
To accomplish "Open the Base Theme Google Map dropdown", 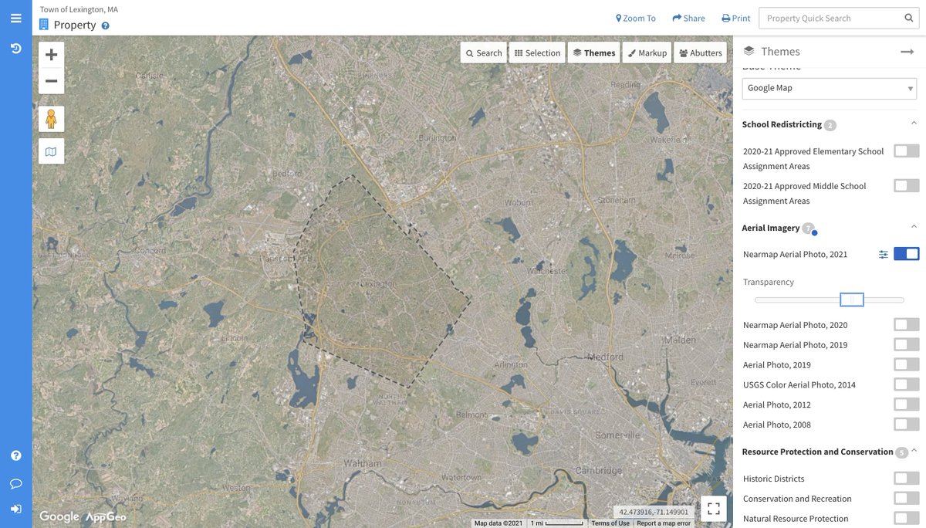I will [x=830, y=88].
